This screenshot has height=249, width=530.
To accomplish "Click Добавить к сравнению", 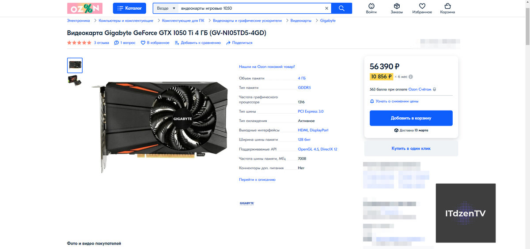I will tap(197, 43).
